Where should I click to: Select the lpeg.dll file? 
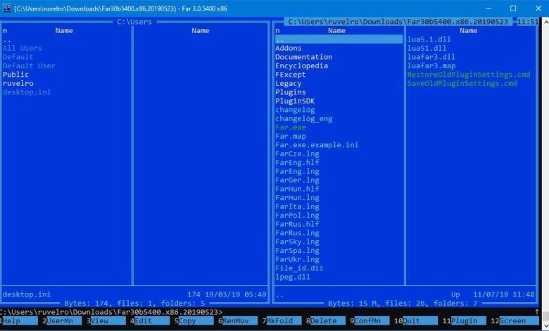(292, 277)
